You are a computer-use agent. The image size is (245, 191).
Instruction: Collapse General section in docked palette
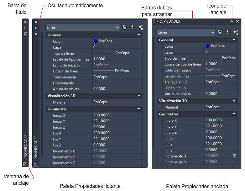(234, 40)
